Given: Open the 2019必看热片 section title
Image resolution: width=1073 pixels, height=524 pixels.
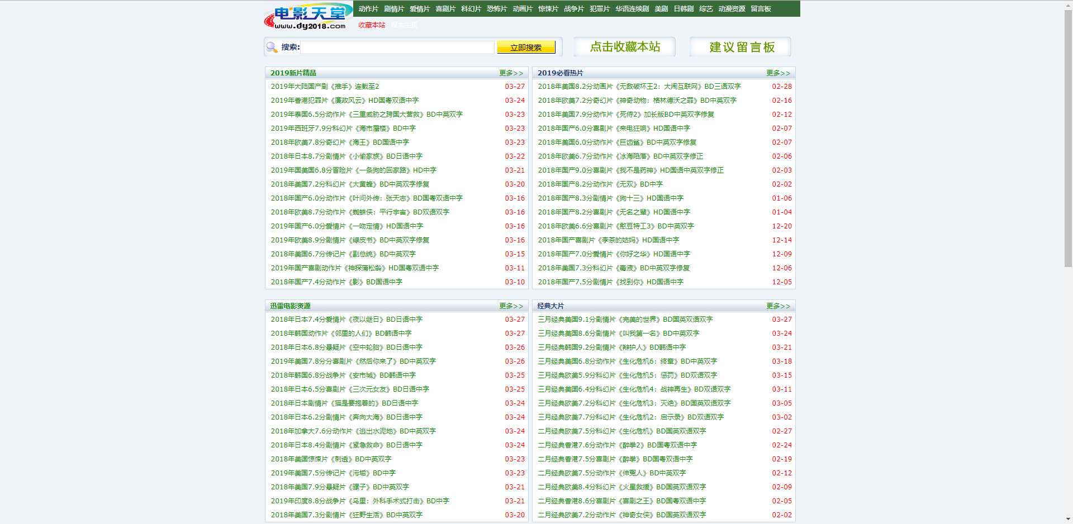Looking at the screenshot, I should coord(561,73).
